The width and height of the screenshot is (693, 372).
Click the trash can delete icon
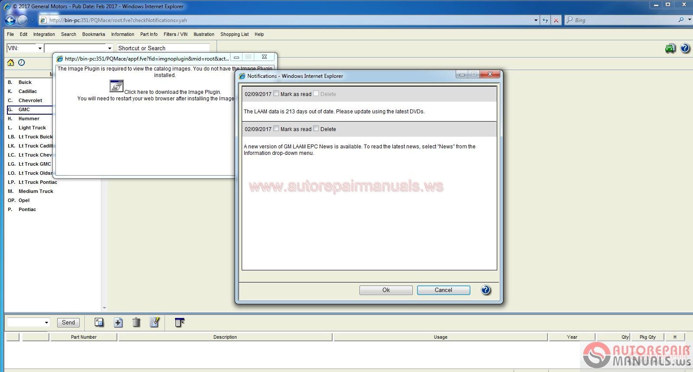[x=136, y=322]
